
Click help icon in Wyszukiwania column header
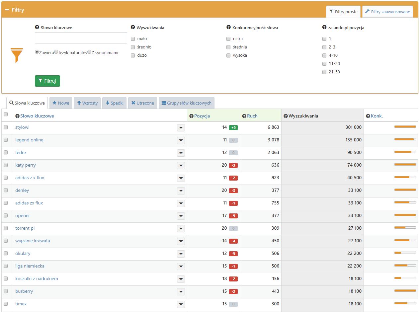pos(286,116)
